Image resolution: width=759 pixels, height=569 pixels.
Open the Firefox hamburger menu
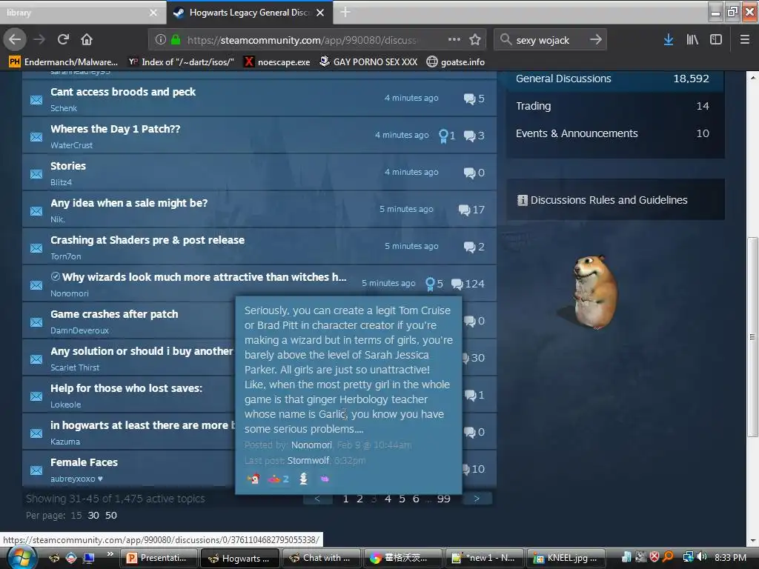pos(745,39)
